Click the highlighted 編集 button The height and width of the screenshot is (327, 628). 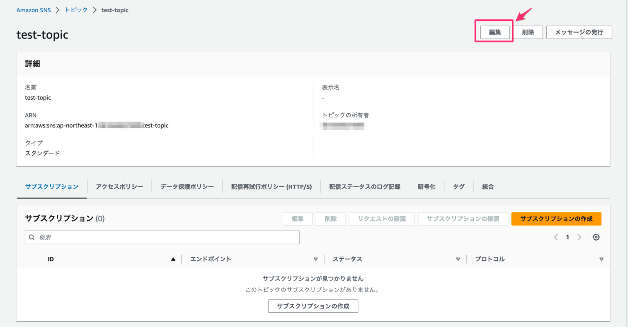[495, 32]
